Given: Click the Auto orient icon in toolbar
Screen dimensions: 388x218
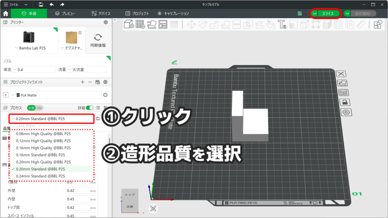Looking at the screenshot, I should pos(152,25).
